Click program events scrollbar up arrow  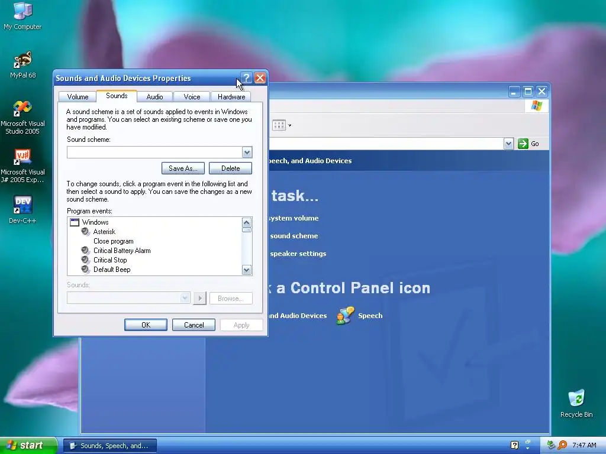[247, 222]
